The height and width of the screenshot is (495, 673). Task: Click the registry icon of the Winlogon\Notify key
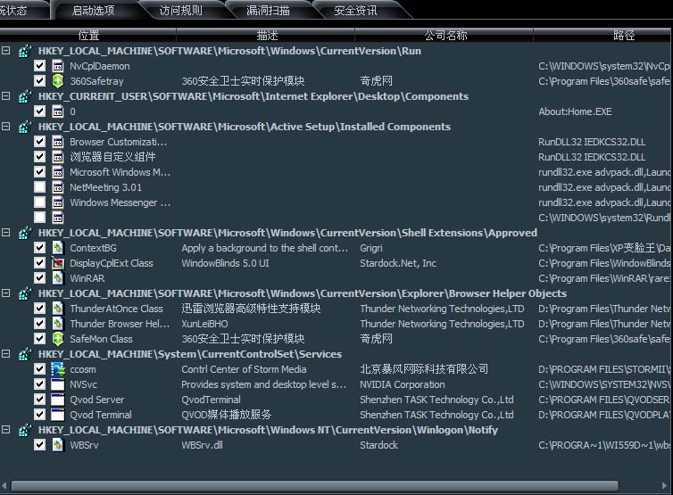point(25,430)
